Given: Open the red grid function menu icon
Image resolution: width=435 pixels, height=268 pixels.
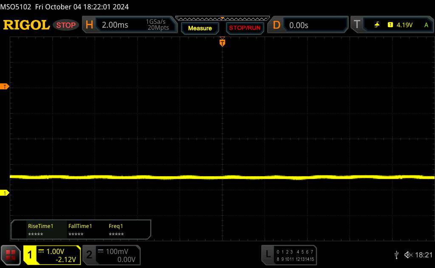Looking at the screenshot, I should pos(11,255).
